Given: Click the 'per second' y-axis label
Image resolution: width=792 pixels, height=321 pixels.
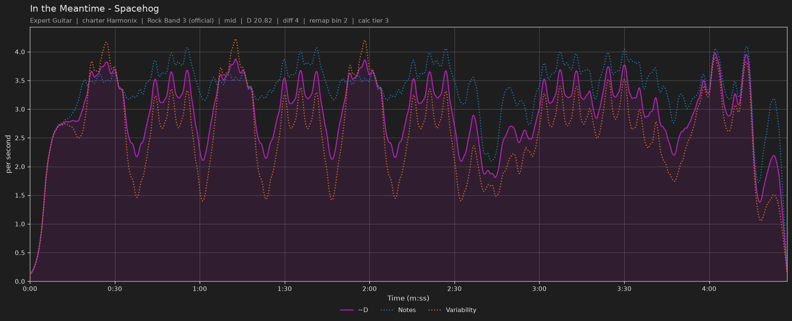Looking at the screenshot, I should (x=8, y=154).
